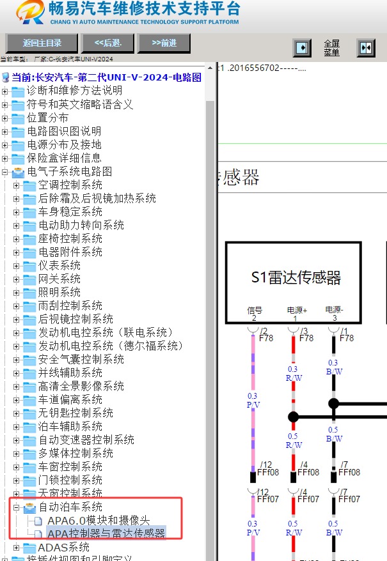
Task: Collapse the 电气子系统电路图 node
Action: tap(4, 172)
